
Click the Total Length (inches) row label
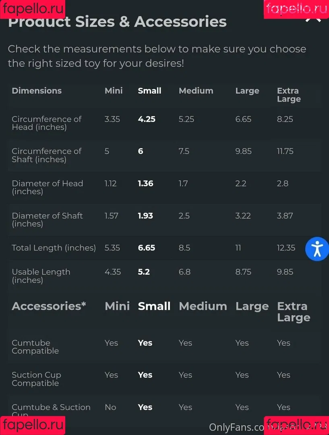point(54,248)
